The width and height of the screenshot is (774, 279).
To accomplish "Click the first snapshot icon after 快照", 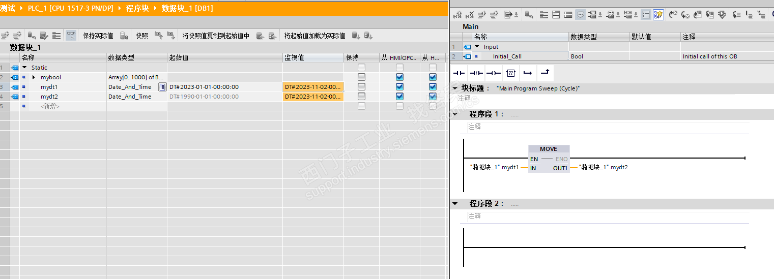I will (159, 36).
